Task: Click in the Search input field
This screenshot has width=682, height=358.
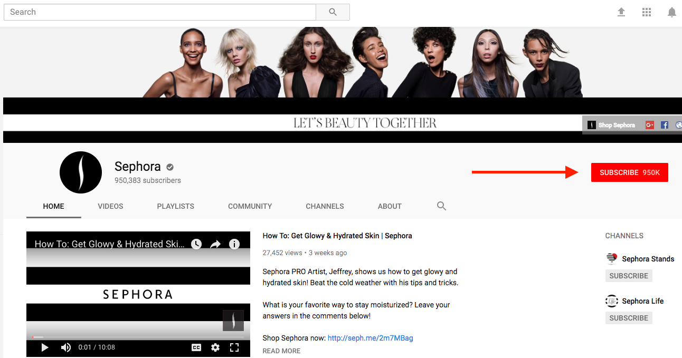Action: [x=160, y=12]
